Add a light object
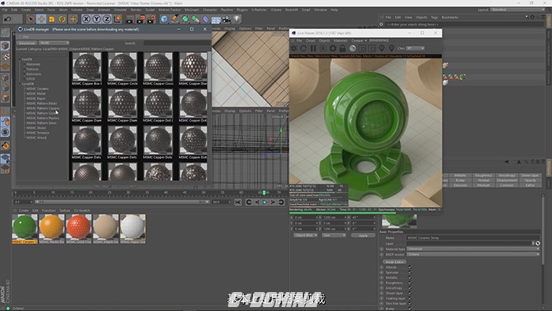Screen dimensions: 552x311 click(237, 19)
